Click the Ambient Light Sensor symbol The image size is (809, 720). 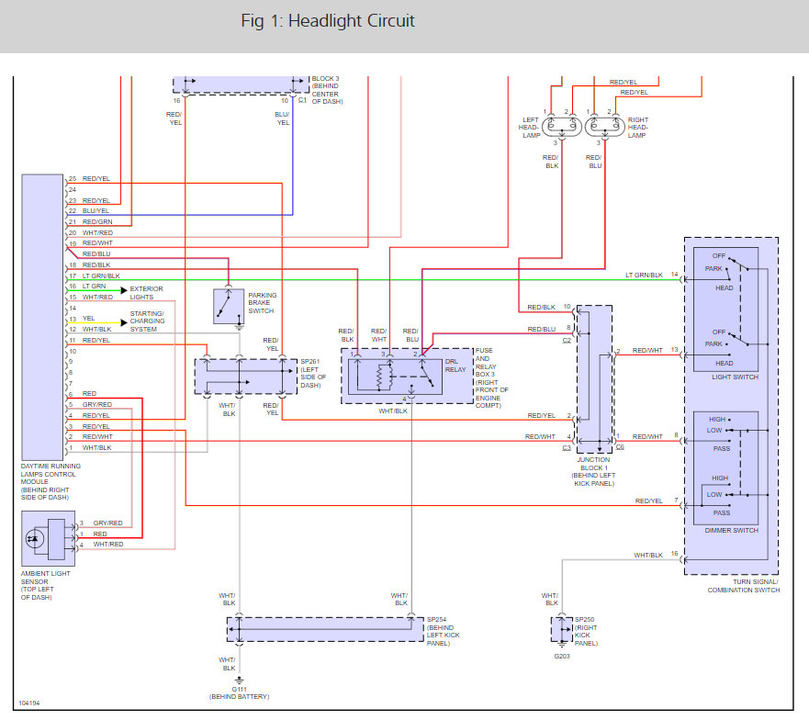tap(48, 539)
